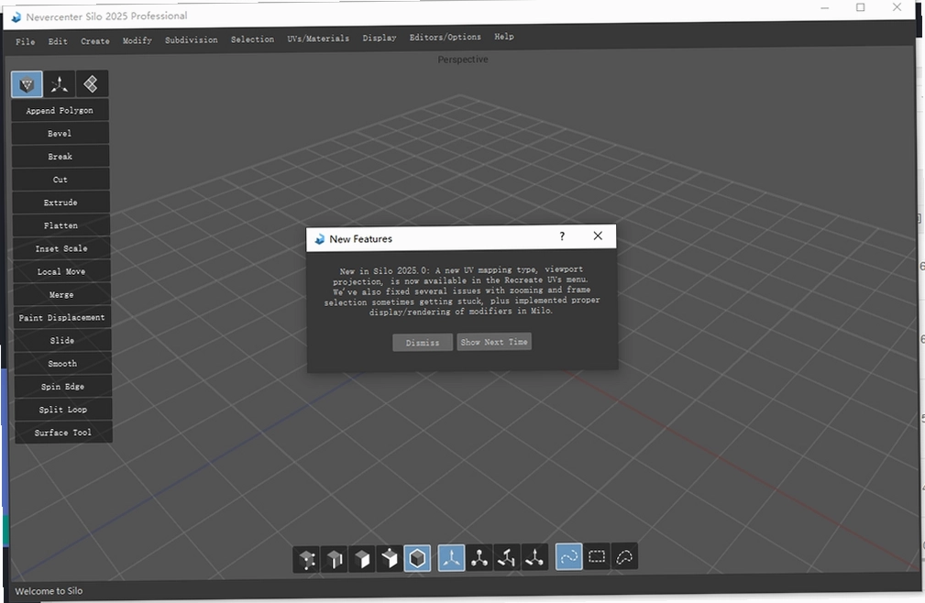Select the universal manipulator axis icon

tap(451, 557)
